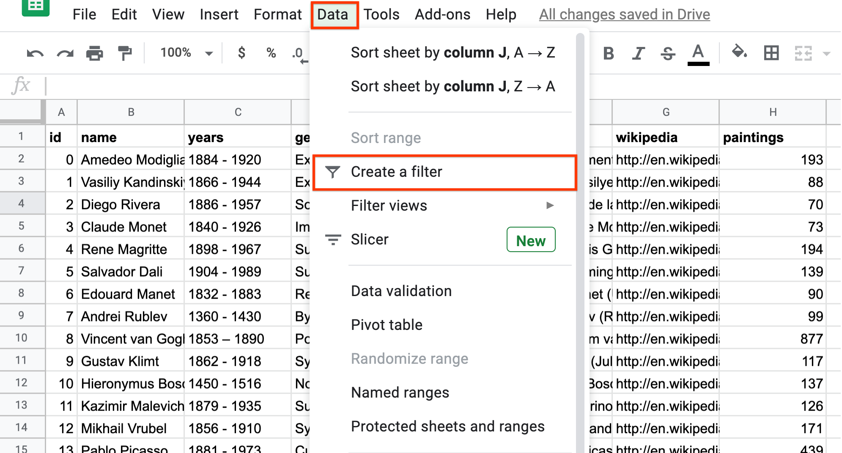842x453 pixels.
Task: Select the Slicer option
Action: coord(444,239)
